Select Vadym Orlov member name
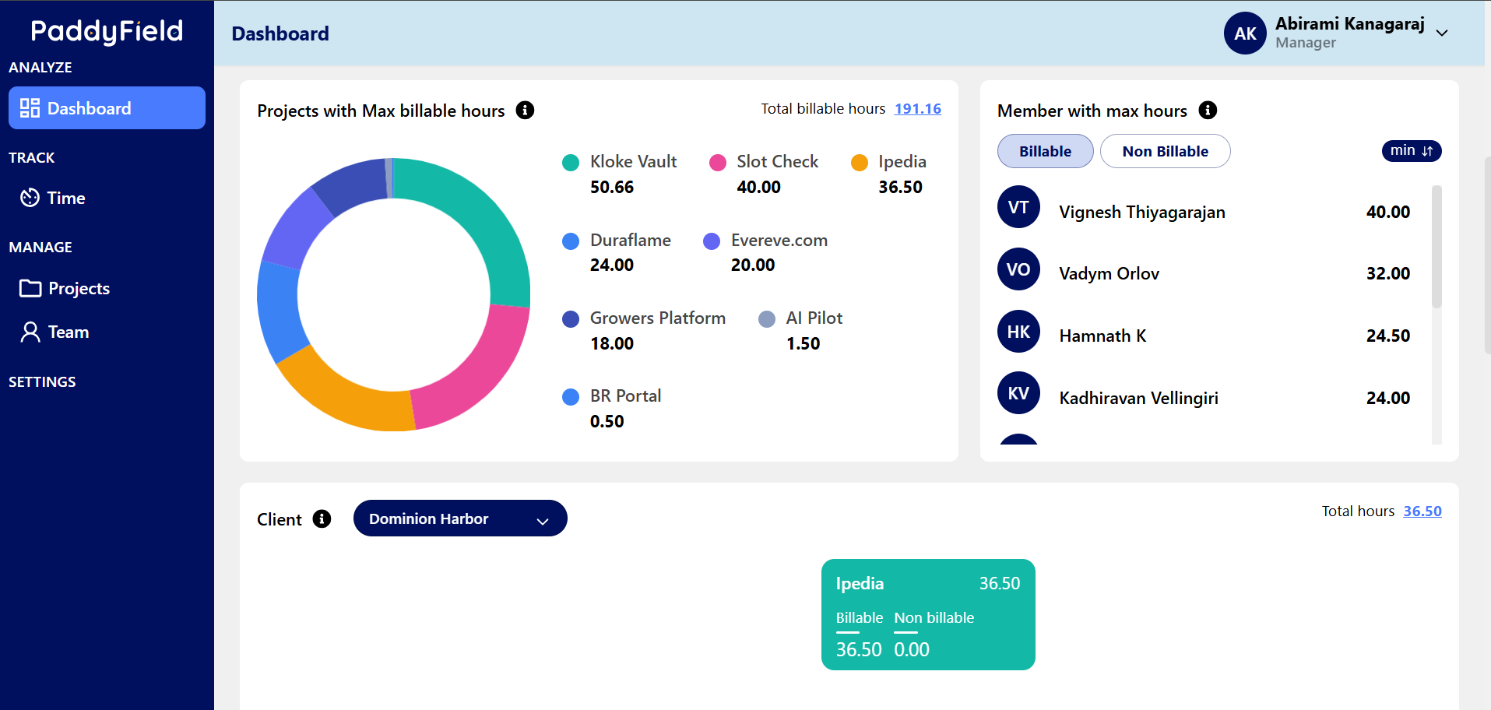 pyautogui.click(x=1109, y=273)
